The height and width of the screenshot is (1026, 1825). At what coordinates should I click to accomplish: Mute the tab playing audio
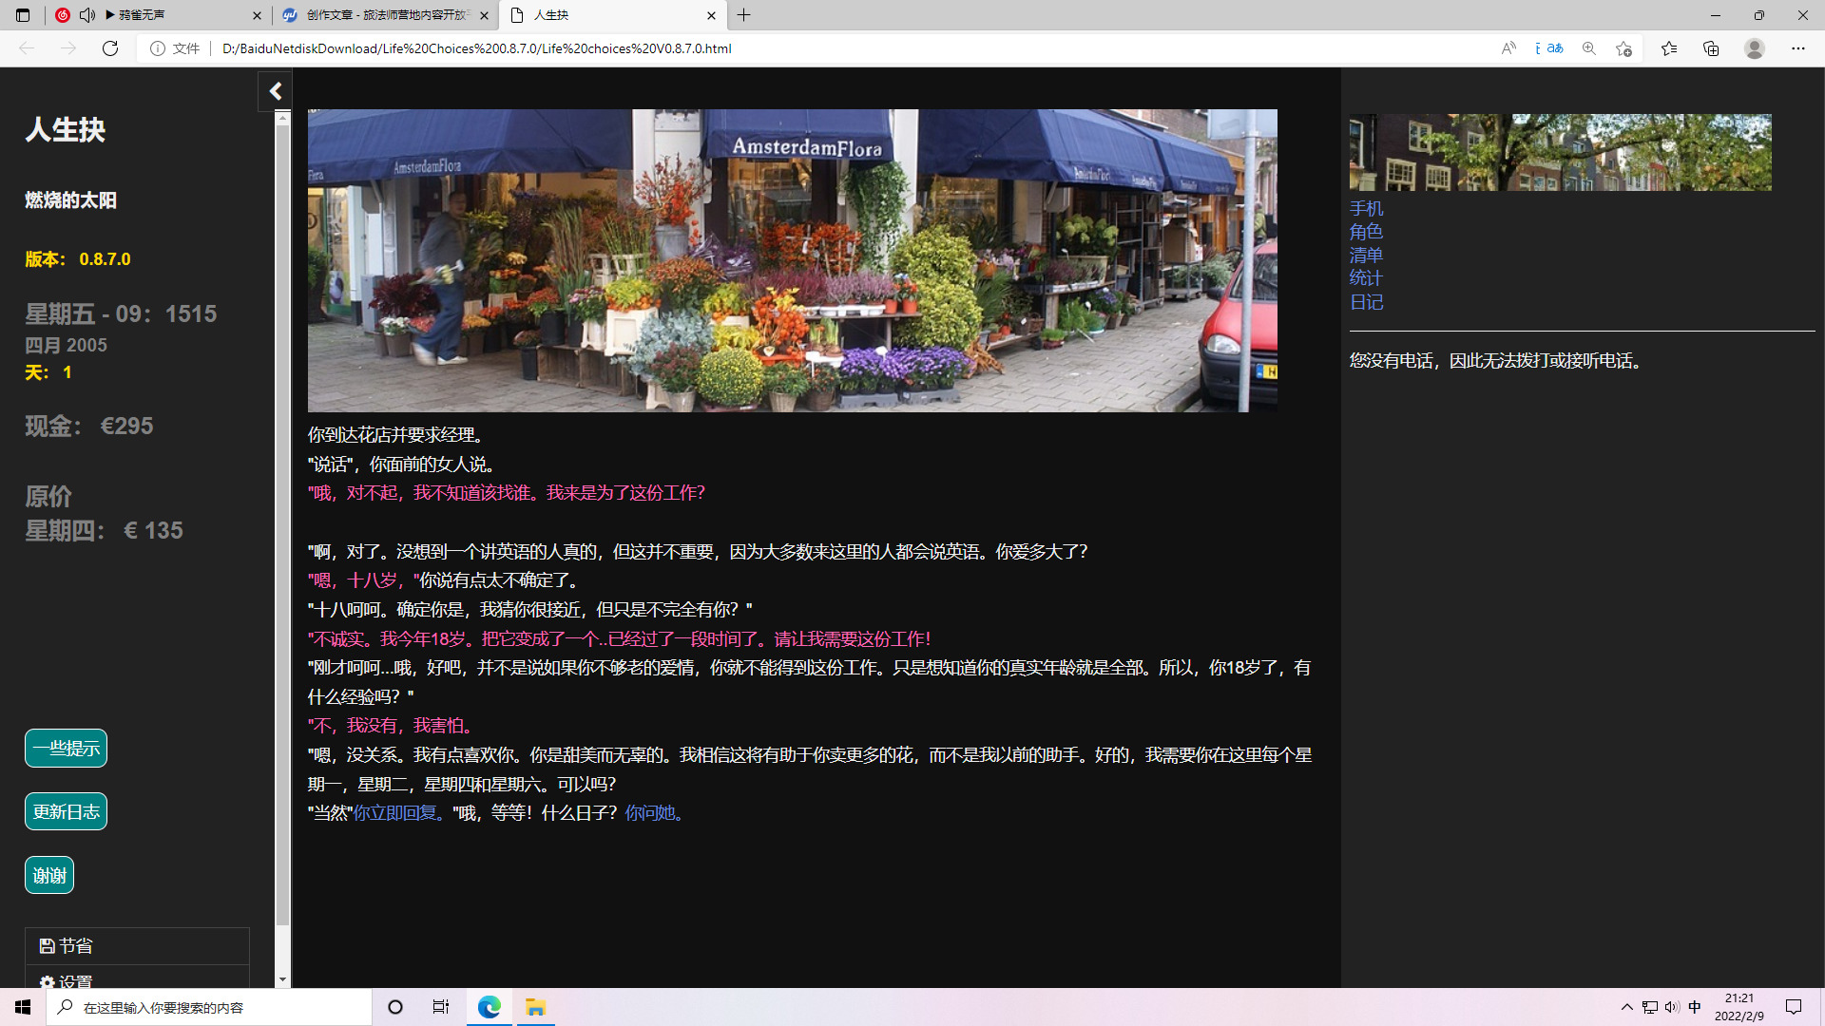pyautogui.click(x=87, y=15)
